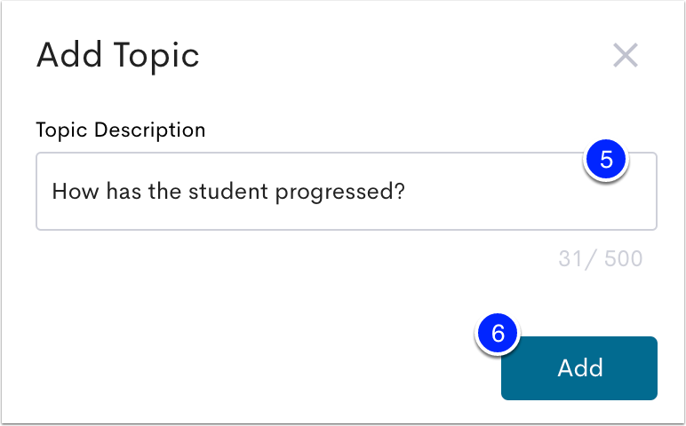686x426 pixels.
Task: Click the number 5 badge on the field
Action: click(606, 160)
